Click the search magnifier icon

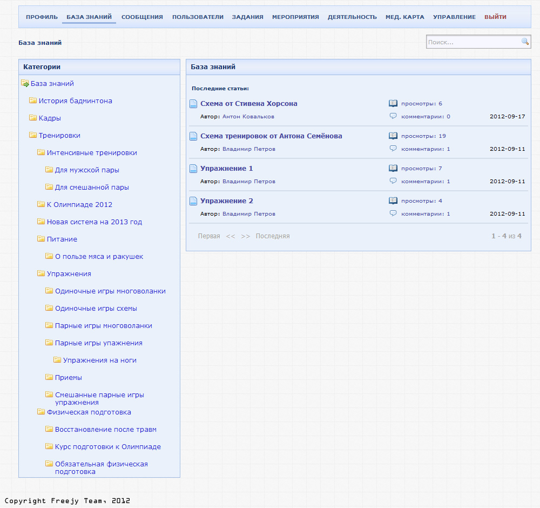(x=525, y=42)
